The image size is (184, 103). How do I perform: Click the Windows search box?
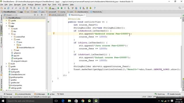(29, 101)
